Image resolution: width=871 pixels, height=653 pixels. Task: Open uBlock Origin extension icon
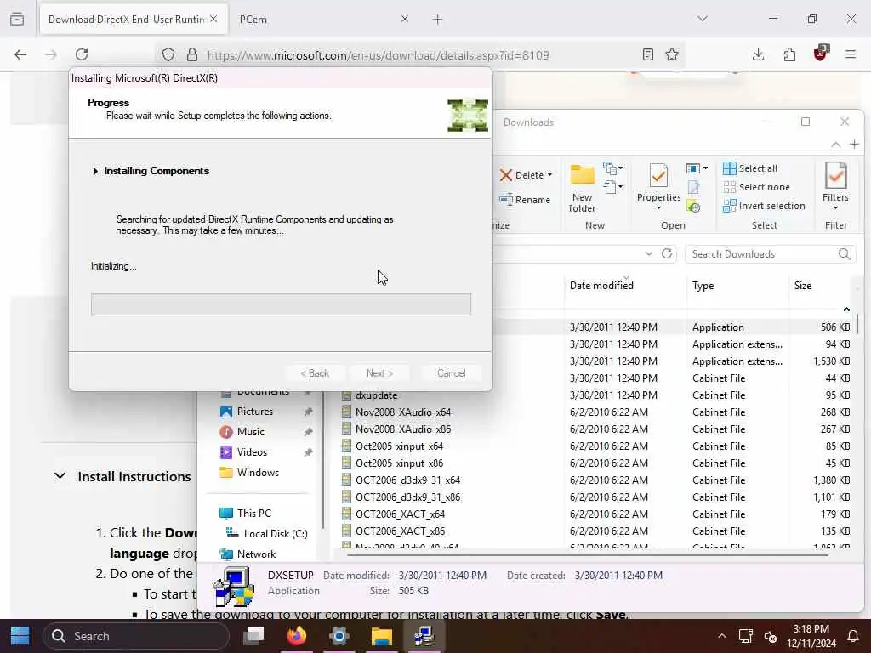click(821, 54)
